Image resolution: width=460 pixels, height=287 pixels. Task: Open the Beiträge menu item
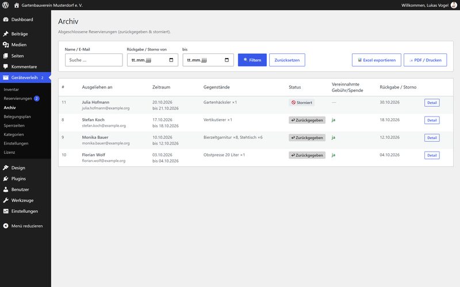click(x=25, y=34)
